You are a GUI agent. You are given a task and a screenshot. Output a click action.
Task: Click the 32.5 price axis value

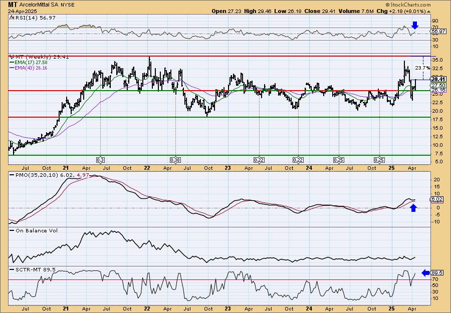click(x=436, y=69)
